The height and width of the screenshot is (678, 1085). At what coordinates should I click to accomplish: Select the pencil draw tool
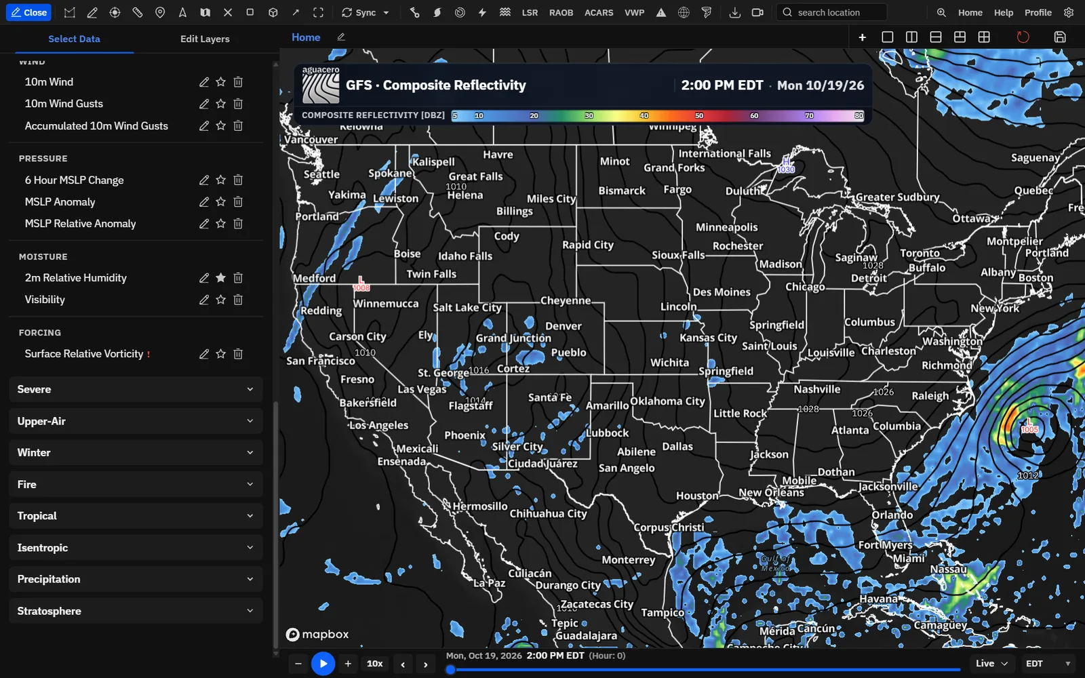coord(92,12)
